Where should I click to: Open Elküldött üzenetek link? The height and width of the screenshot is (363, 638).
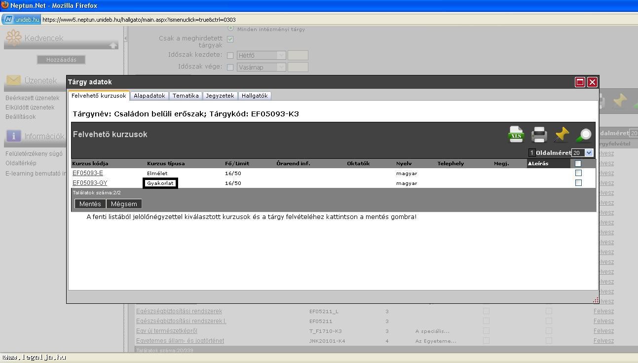tap(30, 107)
